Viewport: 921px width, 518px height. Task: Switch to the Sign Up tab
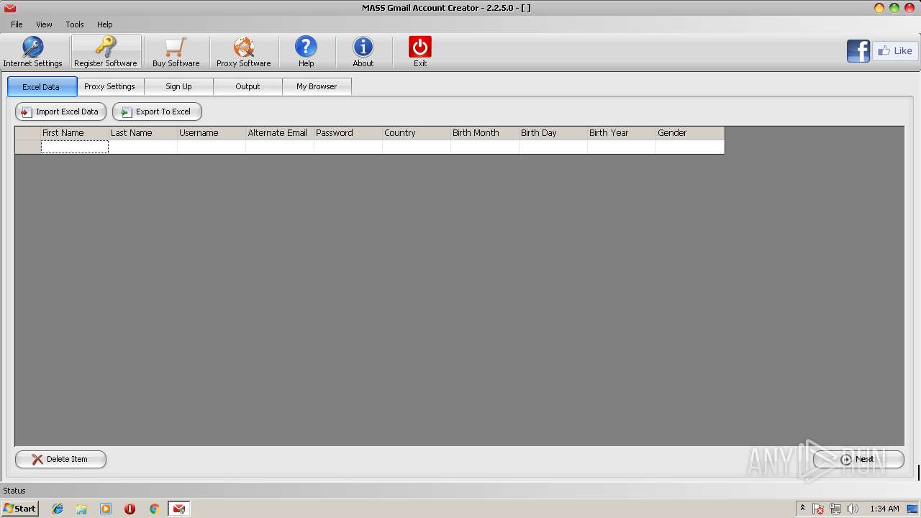click(x=178, y=86)
